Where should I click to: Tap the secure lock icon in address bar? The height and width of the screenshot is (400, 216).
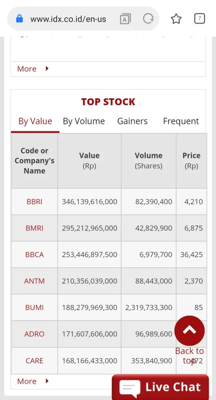point(19,19)
